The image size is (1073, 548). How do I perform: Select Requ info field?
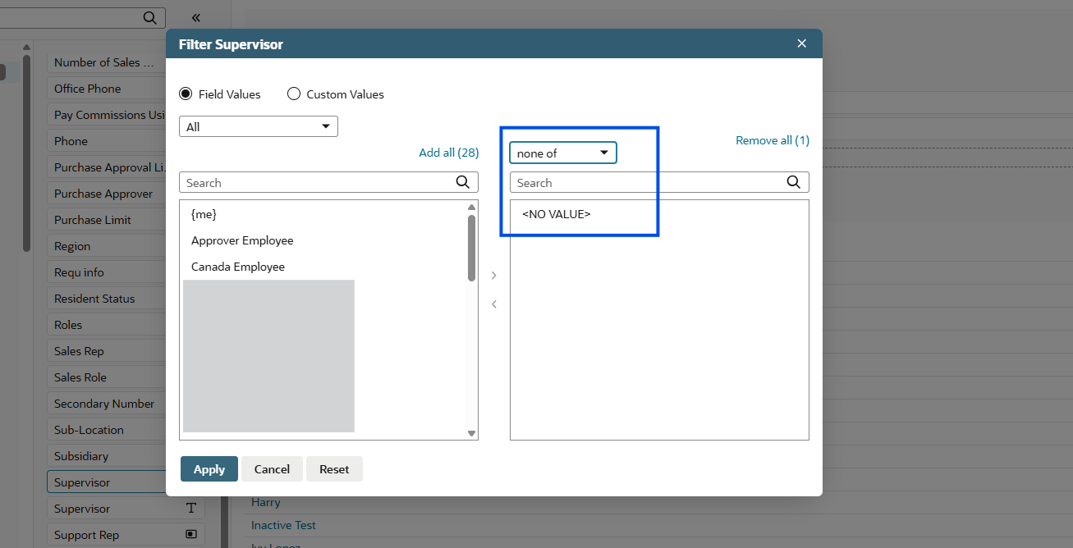click(107, 272)
